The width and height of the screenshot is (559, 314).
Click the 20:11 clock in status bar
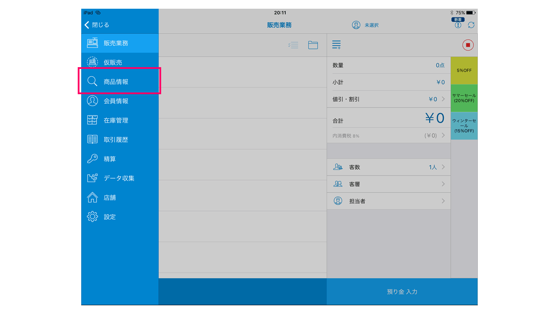[x=280, y=13]
